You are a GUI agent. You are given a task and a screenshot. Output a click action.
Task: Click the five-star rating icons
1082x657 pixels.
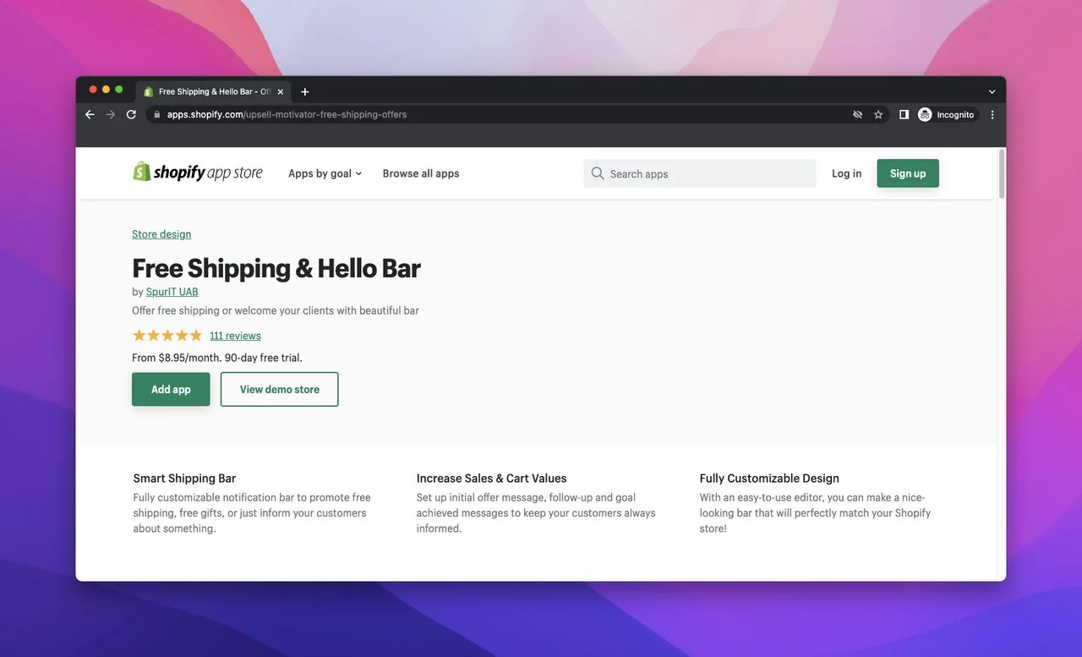pos(167,335)
